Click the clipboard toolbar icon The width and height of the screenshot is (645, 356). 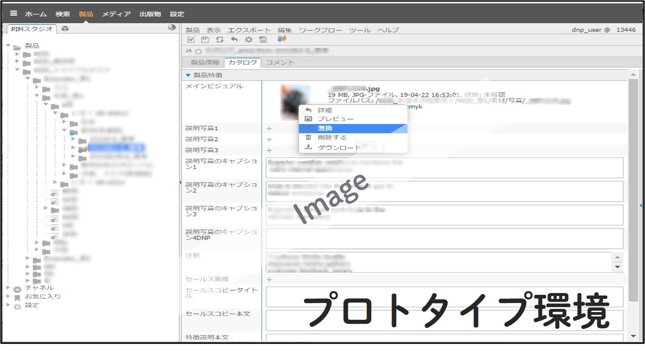pos(264,40)
